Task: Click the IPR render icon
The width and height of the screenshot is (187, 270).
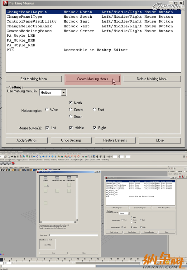Action: [100, 157]
